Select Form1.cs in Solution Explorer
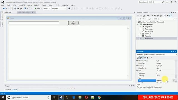This screenshot has height=100, width=178. tap(148, 34)
